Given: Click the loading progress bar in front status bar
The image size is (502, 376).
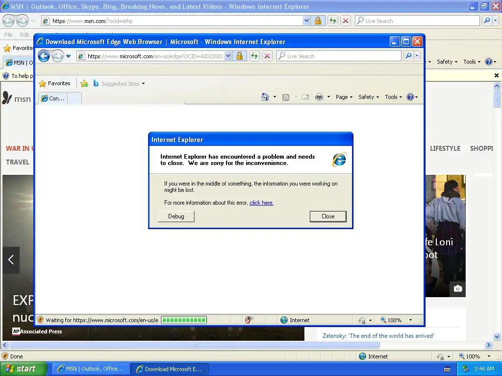Looking at the screenshot, I should [184, 320].
